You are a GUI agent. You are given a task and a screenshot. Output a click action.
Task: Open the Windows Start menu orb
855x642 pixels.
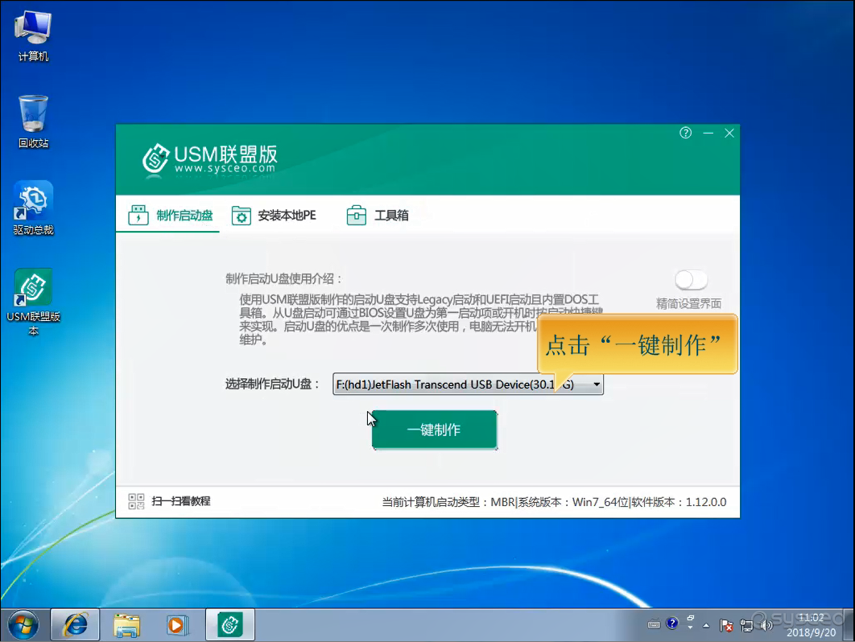click(x=23, y=624)
